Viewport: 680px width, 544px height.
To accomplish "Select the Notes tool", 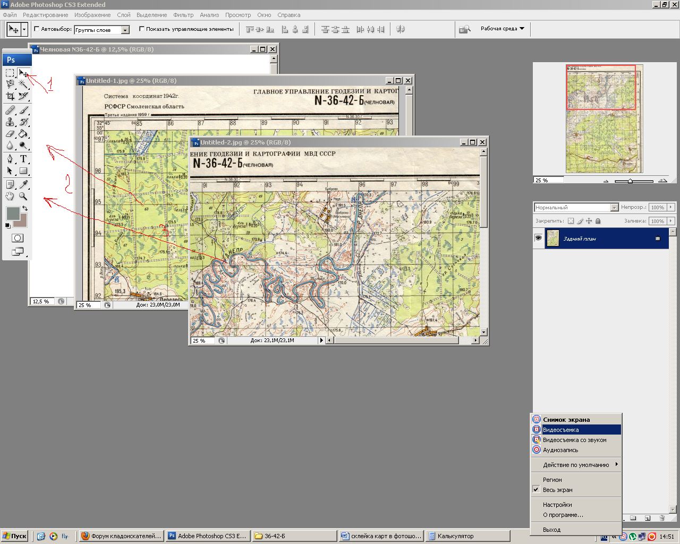I will pos(10,185).
